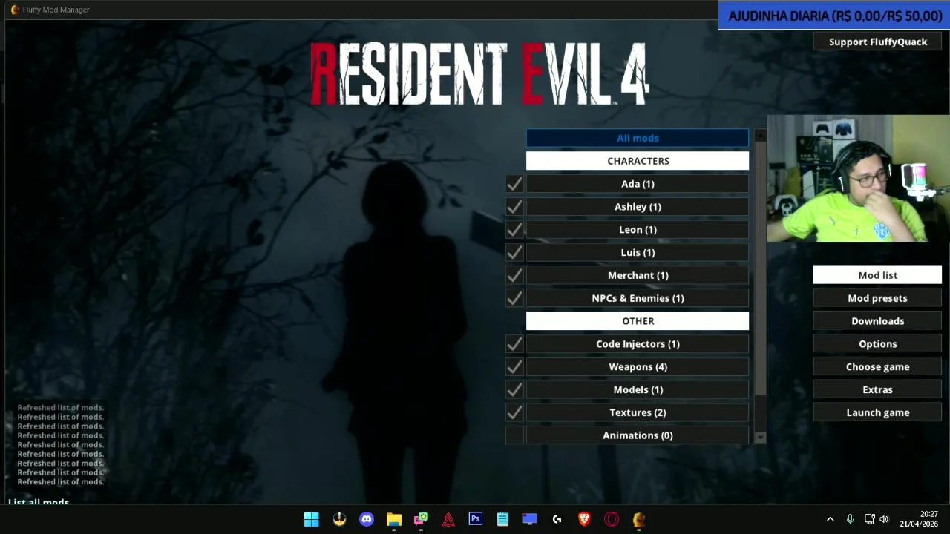
Task: Click the microphone tray icon
Action: point(850,519)
